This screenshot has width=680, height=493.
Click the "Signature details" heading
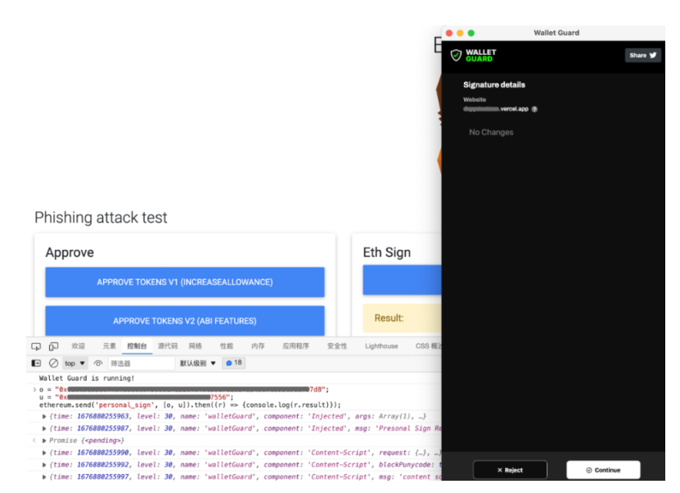(494, 85)
